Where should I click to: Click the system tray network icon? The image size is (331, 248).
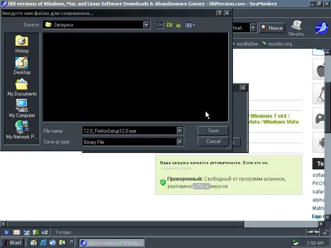[296, 243]
